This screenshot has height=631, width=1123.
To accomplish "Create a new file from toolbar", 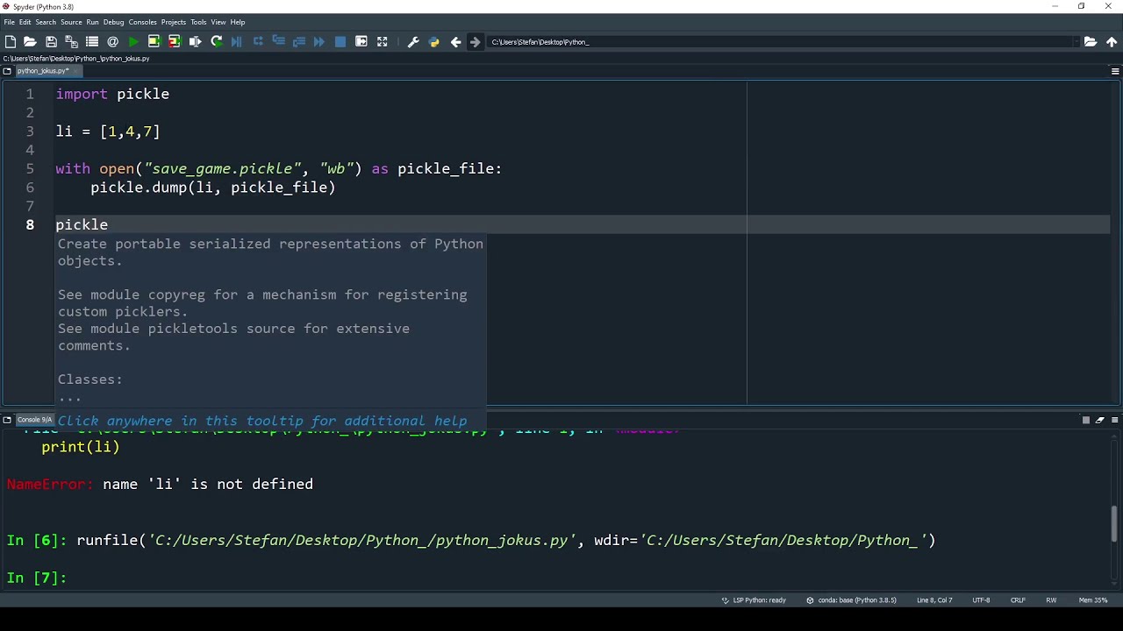I will [11, 41].
